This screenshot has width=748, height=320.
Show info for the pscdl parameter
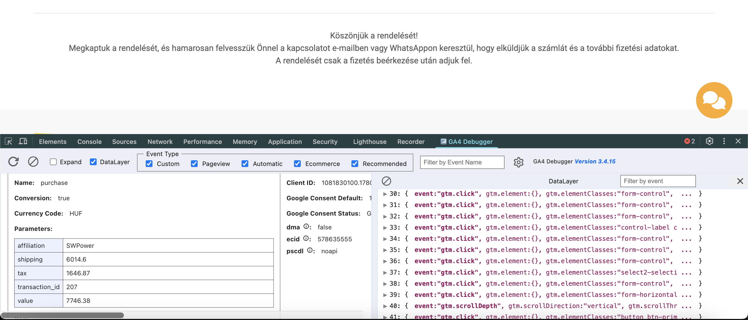[310, 250]
